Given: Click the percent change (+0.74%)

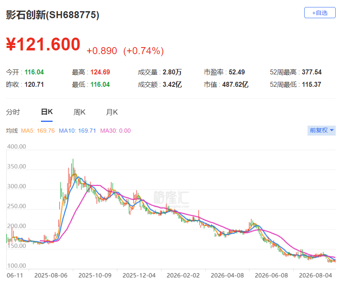Looking at the screenshot, I should 143,51.
